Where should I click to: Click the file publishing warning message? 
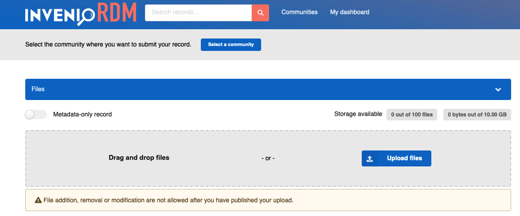coord(168,201)
